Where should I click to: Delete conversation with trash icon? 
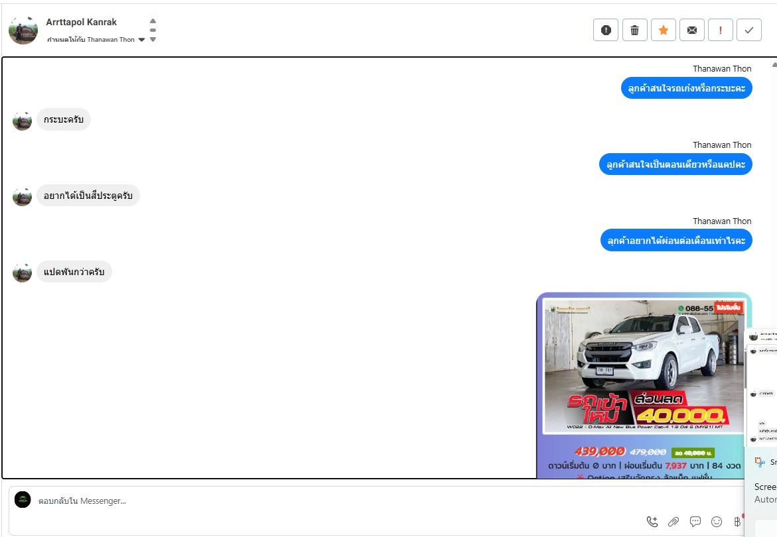634,30
